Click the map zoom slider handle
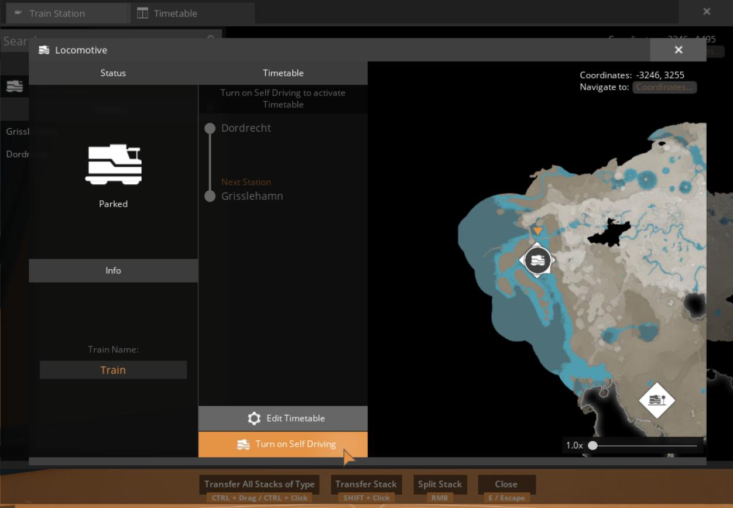This screenshot has width=733, height=508. [x=592, y=445]
